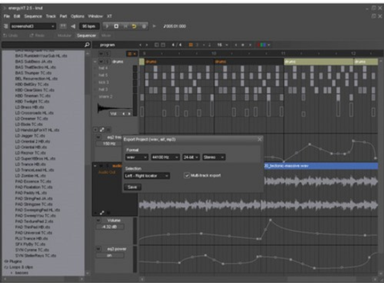
Task: Open the wav file format dropdown
Action: 137,157
